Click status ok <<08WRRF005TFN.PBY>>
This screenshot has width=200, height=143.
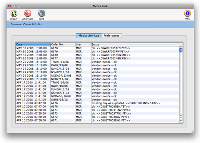[111, 48]
